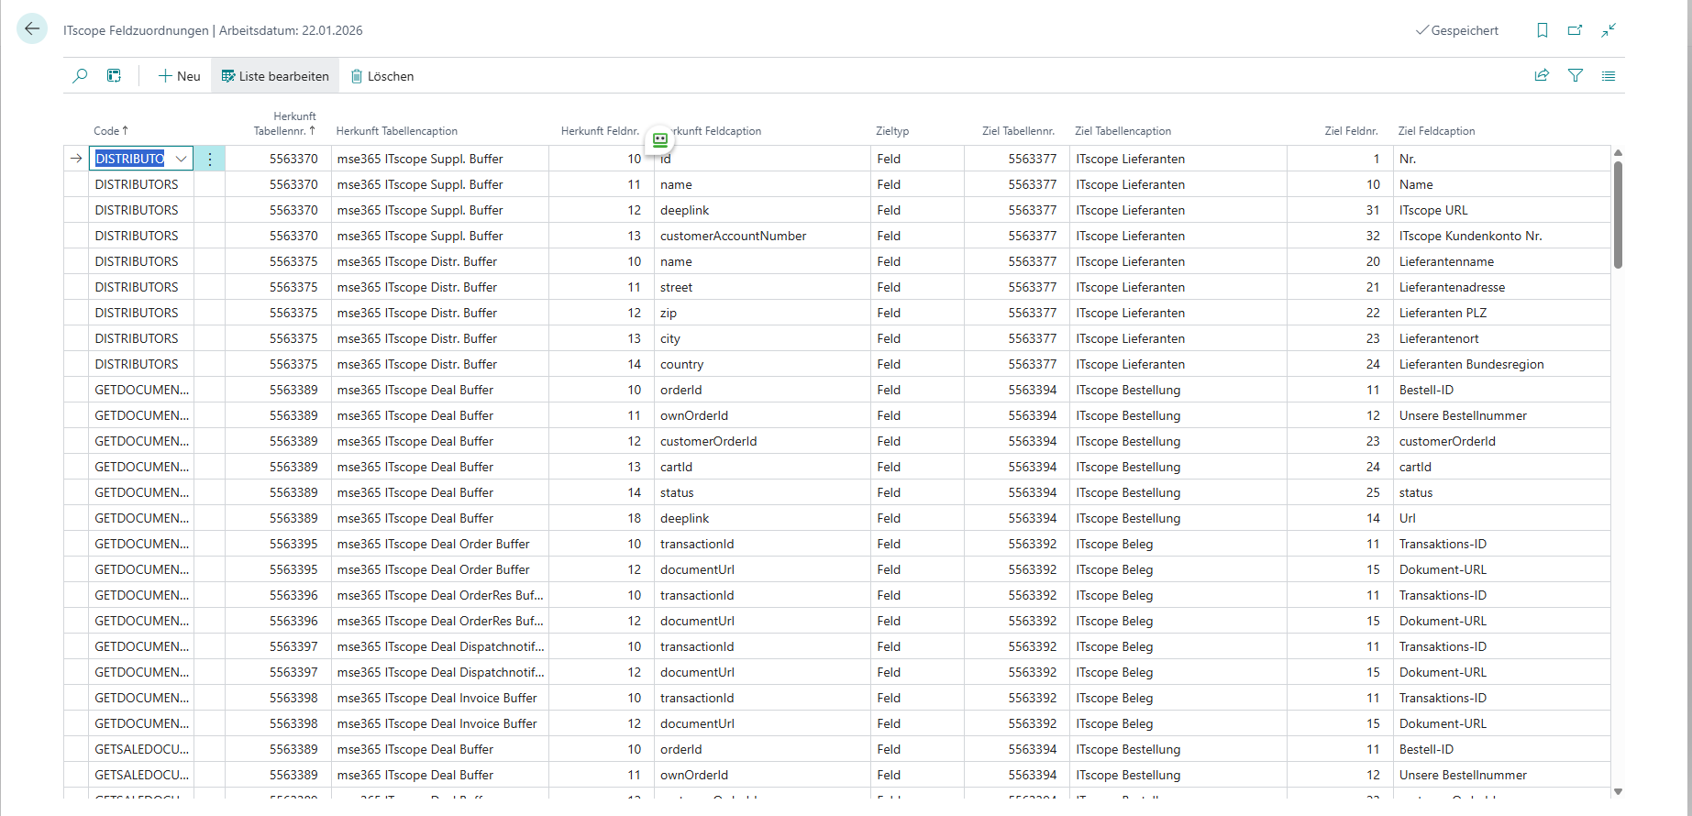Click the vertical scrollbar thumb

tap(1618, 215)
